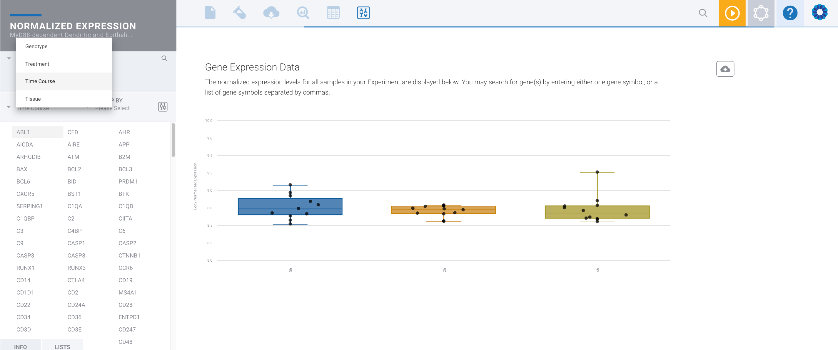Viewport: 838px width, 350px height.
Task: Select the tag label icon in toolbar
Action: [x=240, y=13]
